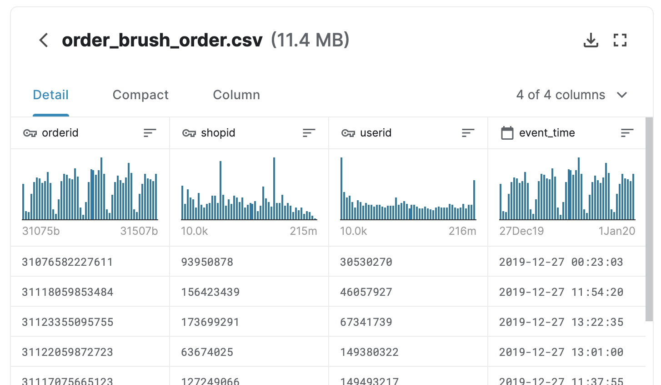661x385 pixels.
Task: Select shopid cell 156423439
Action: pyautogui.click(x=249, y=292)
